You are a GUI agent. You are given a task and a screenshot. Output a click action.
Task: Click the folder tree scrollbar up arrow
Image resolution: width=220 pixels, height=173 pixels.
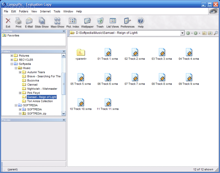[x=63, y=56]
